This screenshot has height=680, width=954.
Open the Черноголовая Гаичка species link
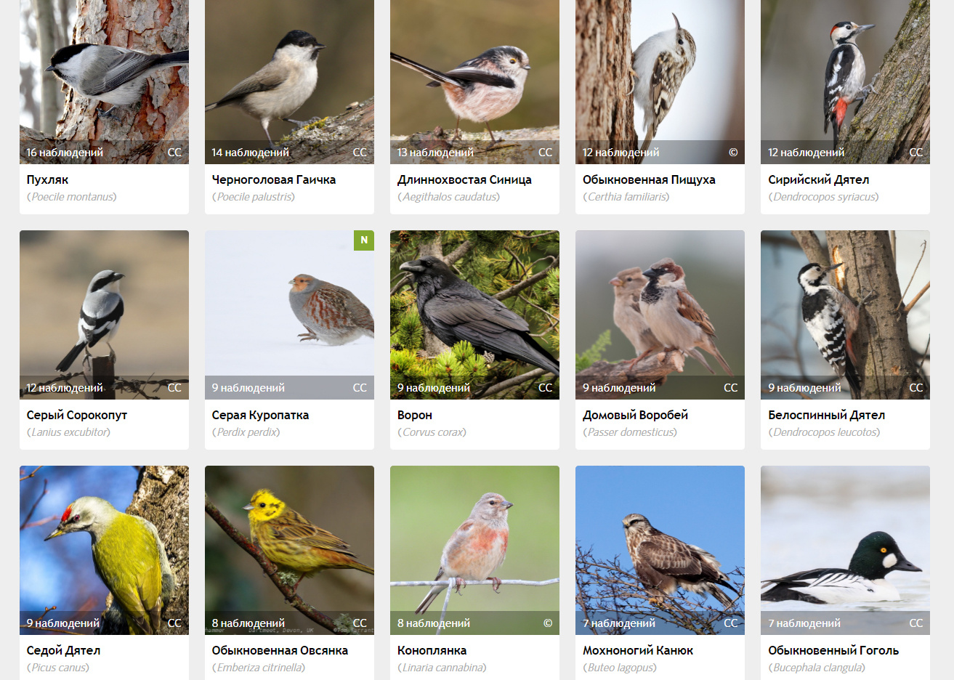coord(274,179)
